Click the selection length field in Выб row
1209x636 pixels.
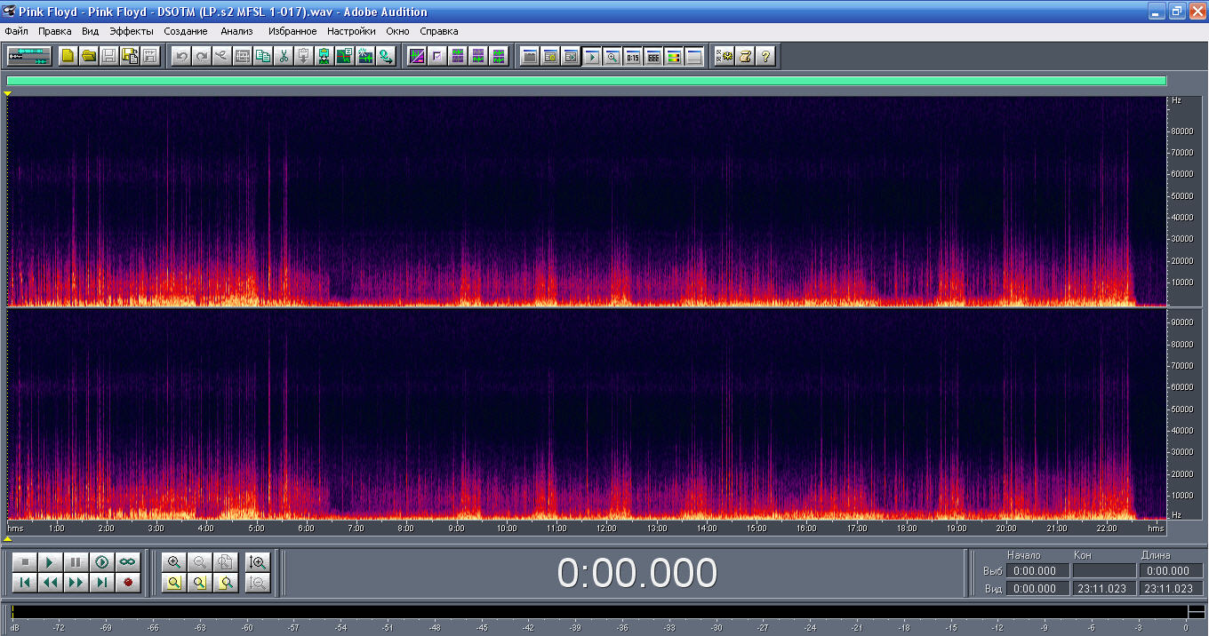click(x=1172, y=571)
